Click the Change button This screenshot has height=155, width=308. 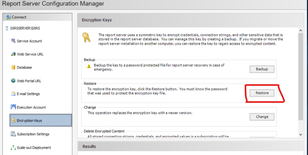pyautogui.click(x=262, y=117)
